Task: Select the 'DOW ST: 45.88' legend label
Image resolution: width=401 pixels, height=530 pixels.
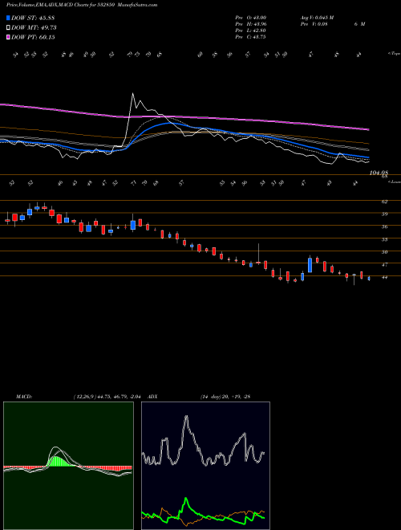Action: 33,18
